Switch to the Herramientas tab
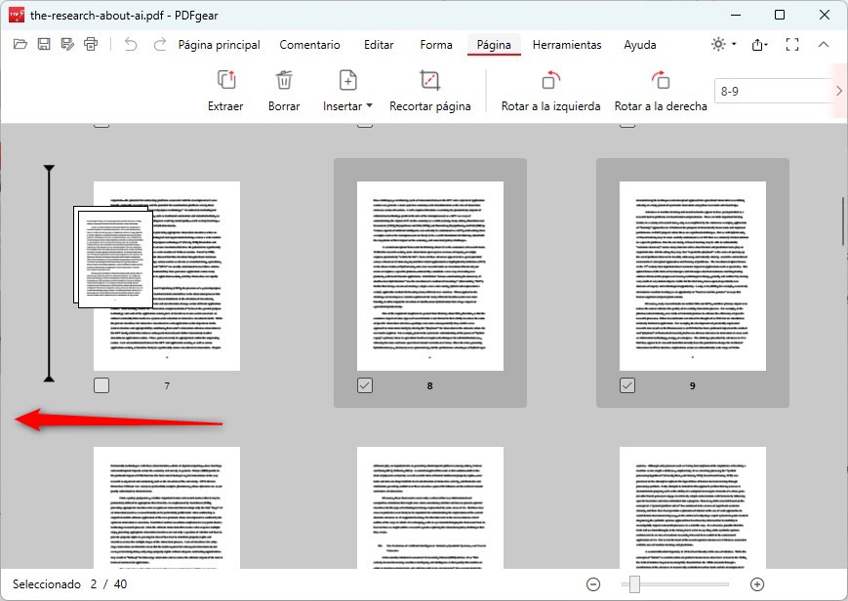This screenshot has height=601, width=848. [567, 45]
